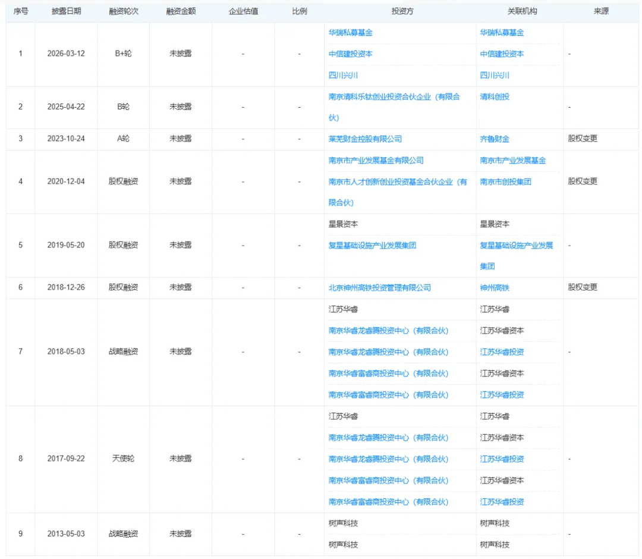Select the date cell 2026-03-12
This screenshot has width=642, height=559.
(66, 54)
